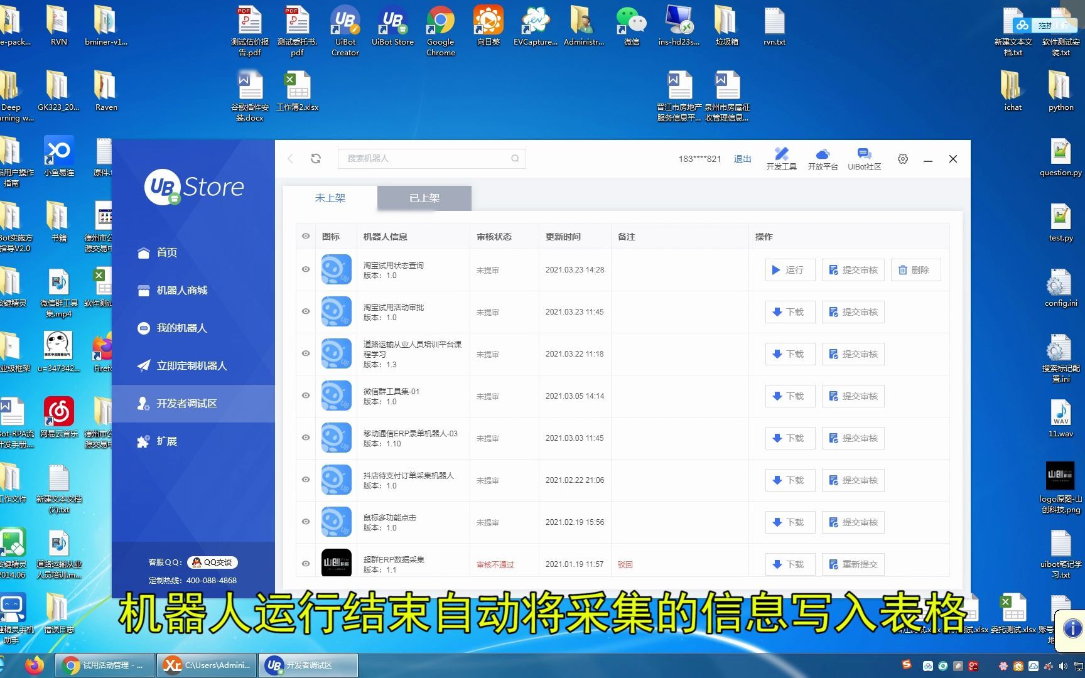Open EVCapture desktop shortcut

[536, 25]
